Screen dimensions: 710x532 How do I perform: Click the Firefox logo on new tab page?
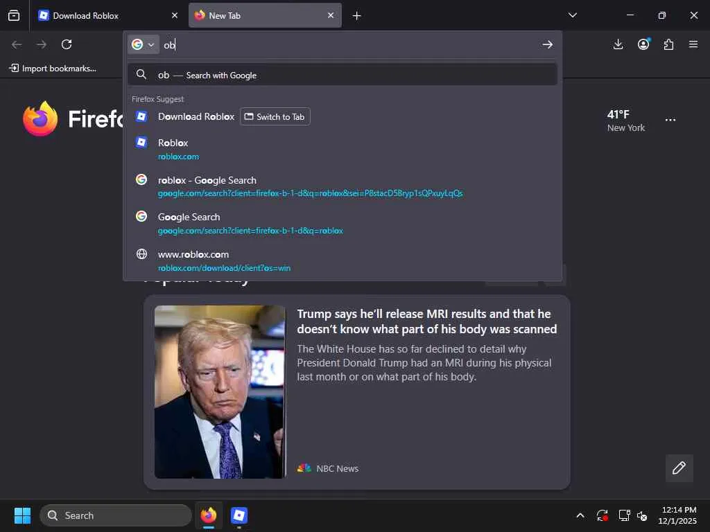[40, 118]
